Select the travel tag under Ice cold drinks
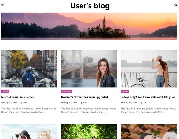Viewport: 179px width, 139px height. (x=5, y=91)
